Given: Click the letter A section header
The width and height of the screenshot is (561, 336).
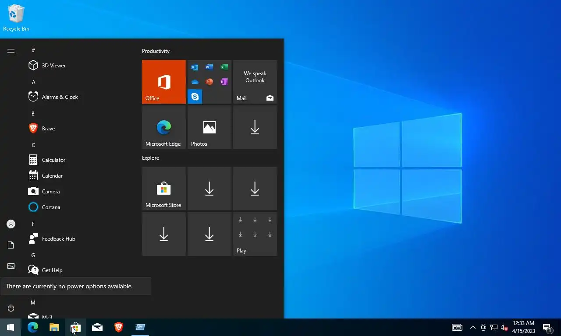Looking at the screenshot, I should pos(33,82).
